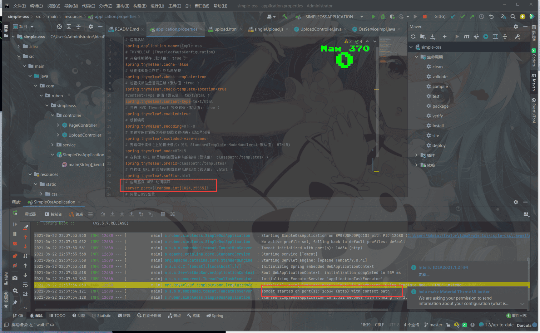This screenshot has width=540, height=333.
Task: Rerun SimpleOssApplication in debug panel
Action: point(15,213)
